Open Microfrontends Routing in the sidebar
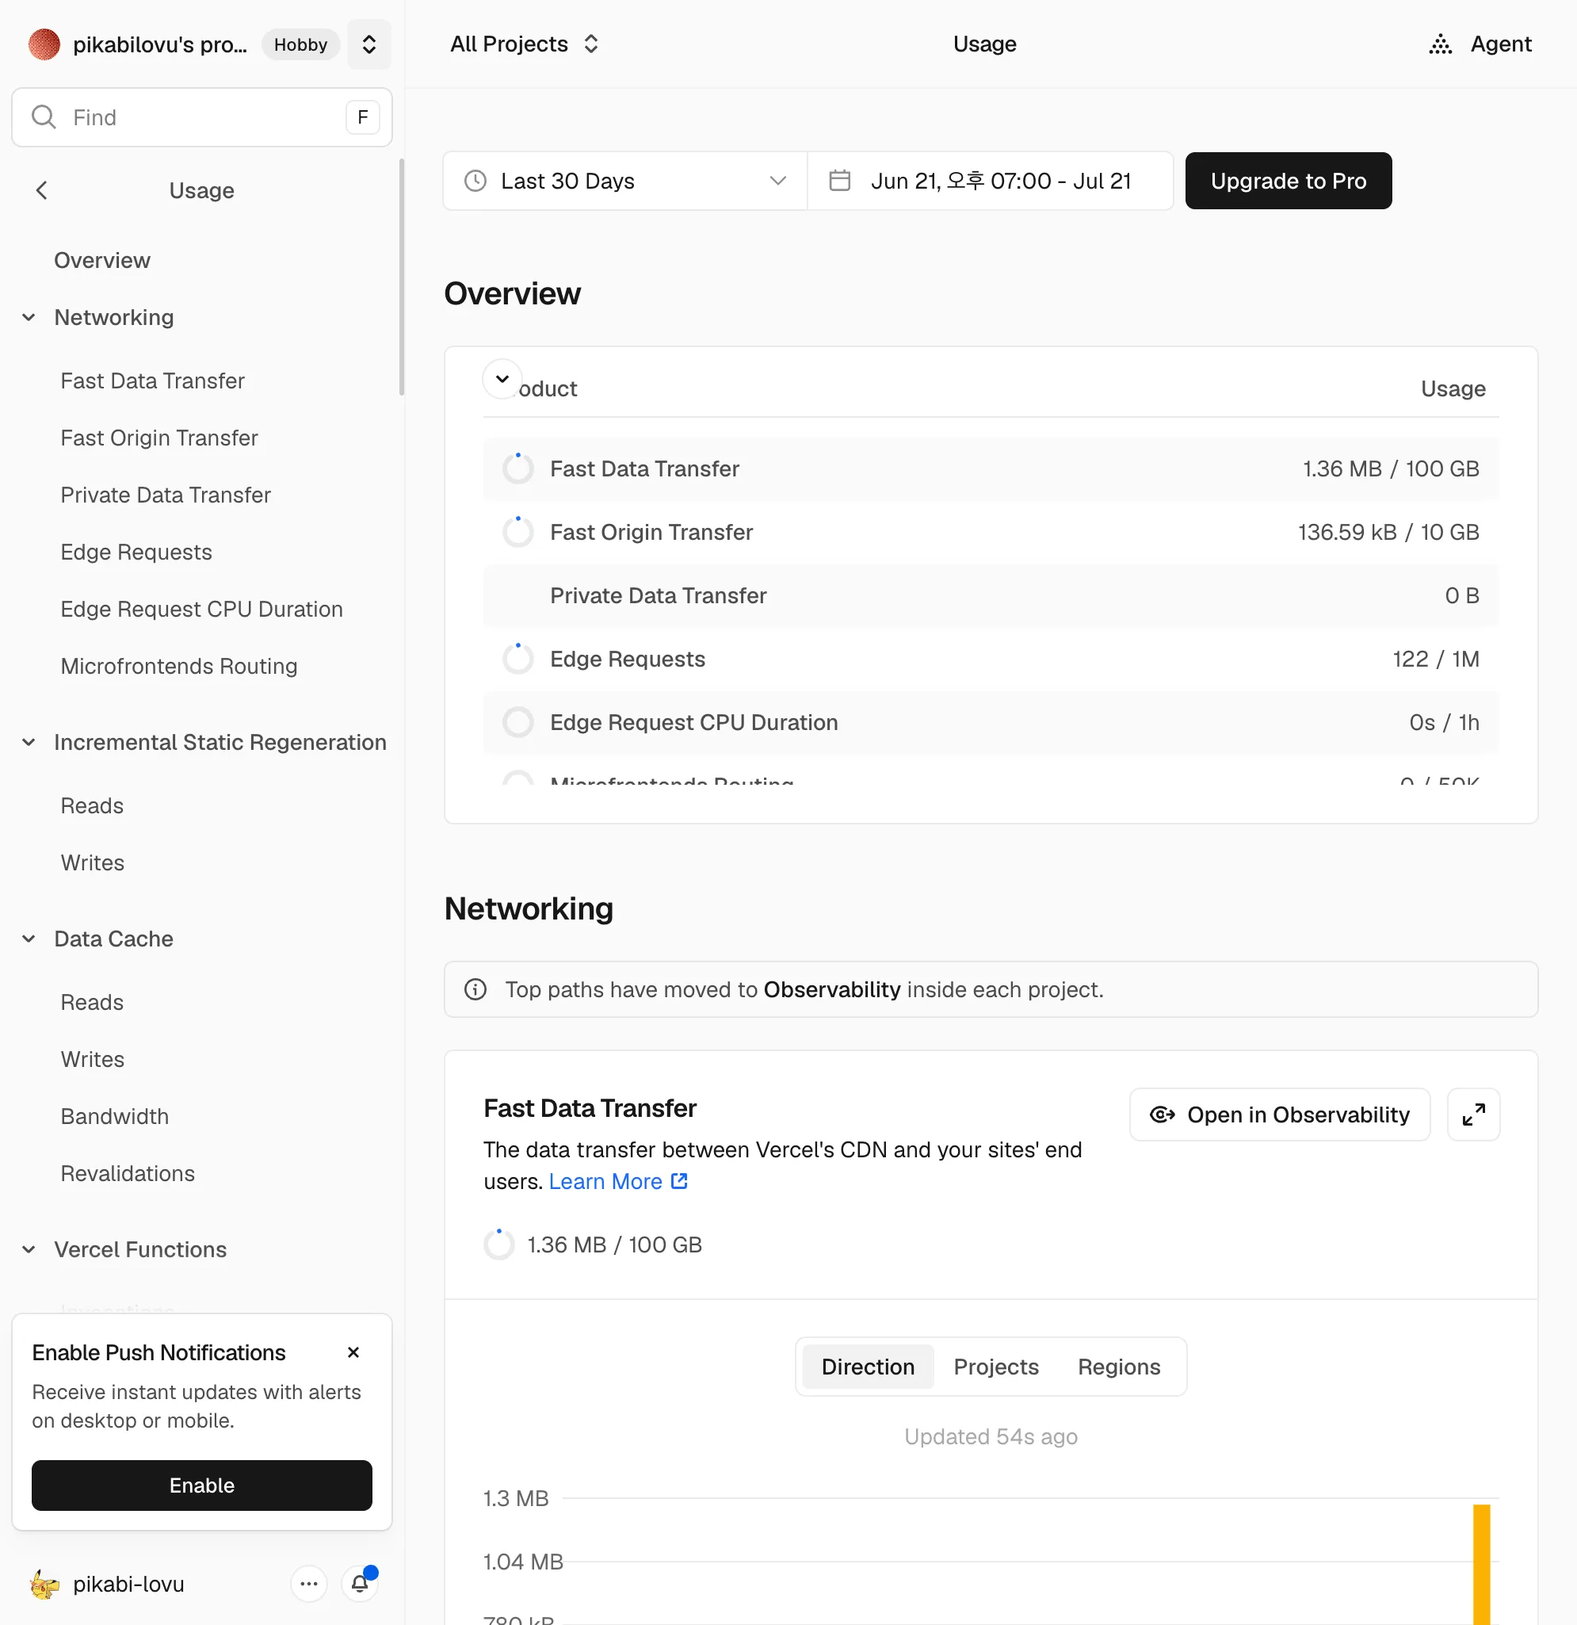 pyautogui.click(x=179, y=667)
